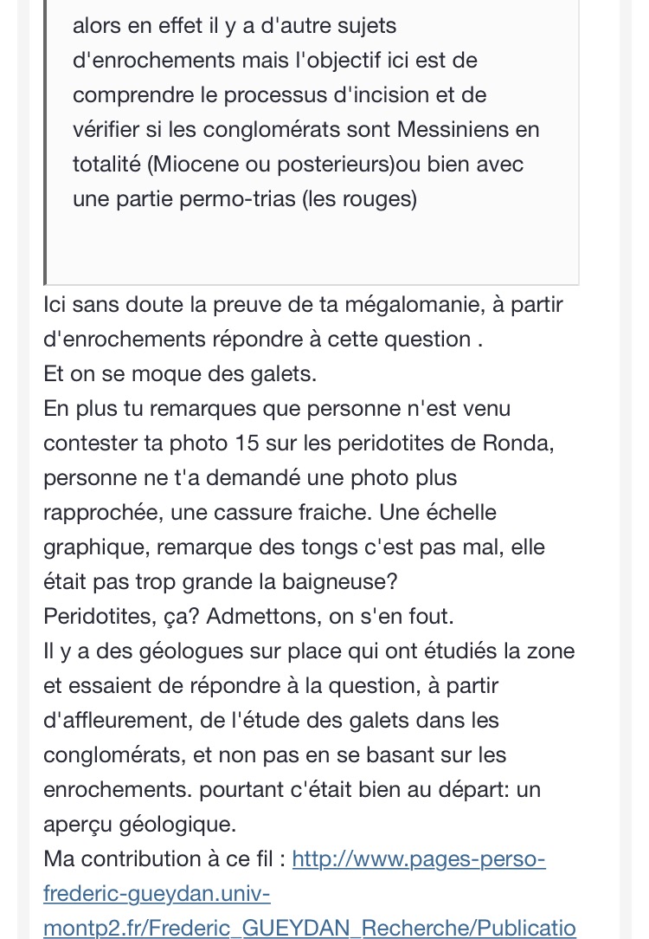The width and height of the screenshot is (649, 939).
Task: Click the link line starting with 'montp2.fr/Frederic_GUEYDAN'
Action: click(309, 927)
